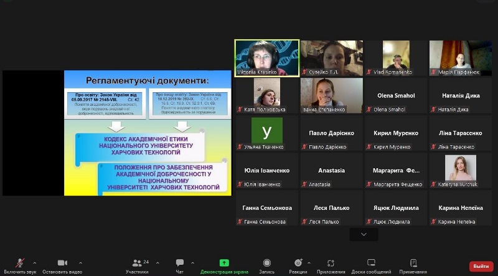Stop video with the camera icon
Image resolution: width=498 pixels, height=276 pixels.
62,263
